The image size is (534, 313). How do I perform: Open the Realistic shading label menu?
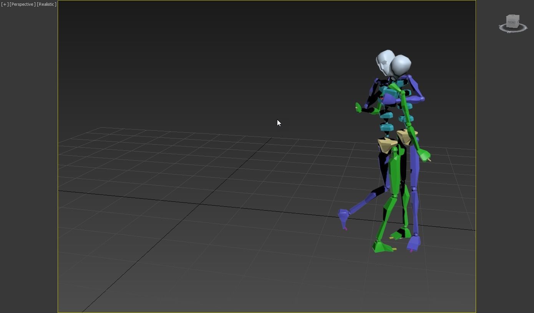[46, 4]
